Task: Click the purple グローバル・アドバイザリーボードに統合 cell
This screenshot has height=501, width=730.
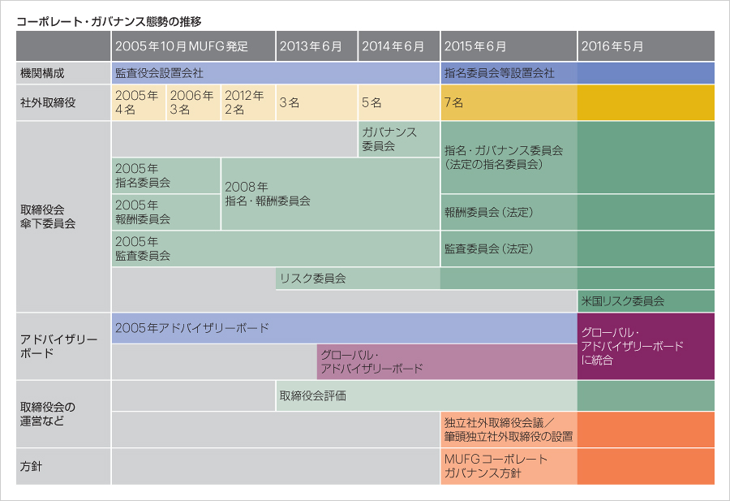Action: click(646, 346)
